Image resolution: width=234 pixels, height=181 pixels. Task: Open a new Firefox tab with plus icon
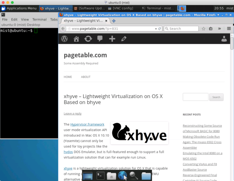point(114,21)
